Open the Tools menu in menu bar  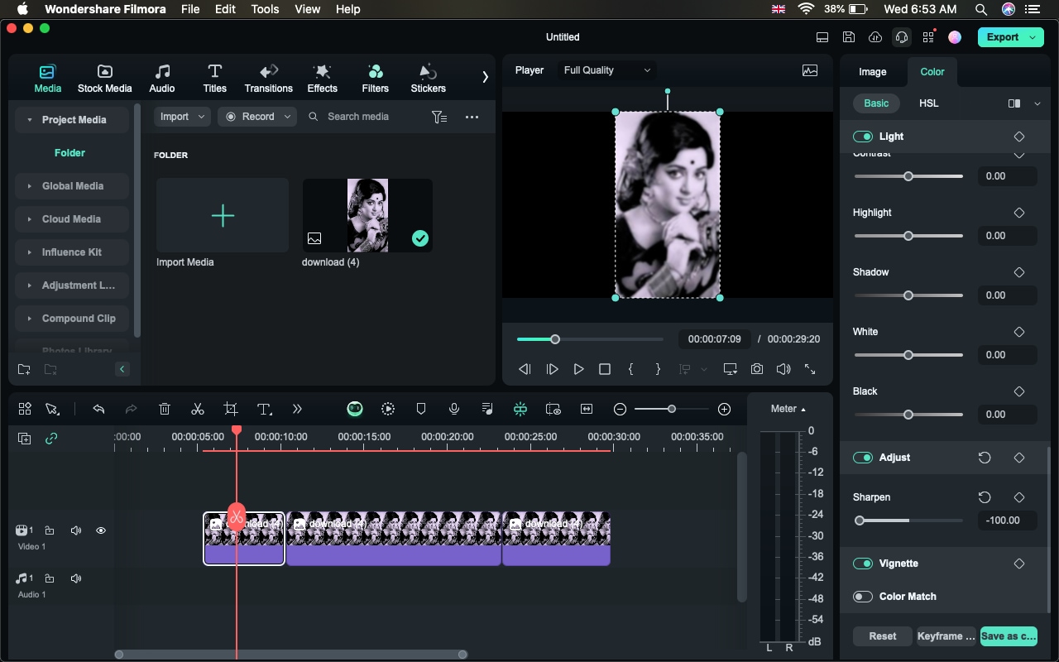(x=265, y=9)
